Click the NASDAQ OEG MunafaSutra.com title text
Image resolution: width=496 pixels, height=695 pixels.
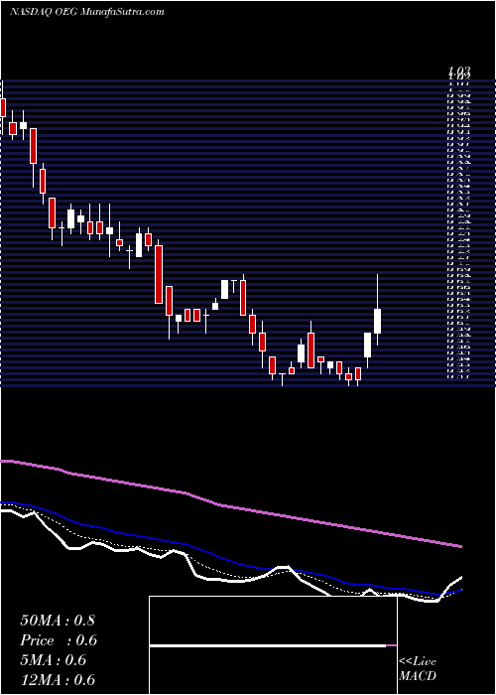[87, 12]
